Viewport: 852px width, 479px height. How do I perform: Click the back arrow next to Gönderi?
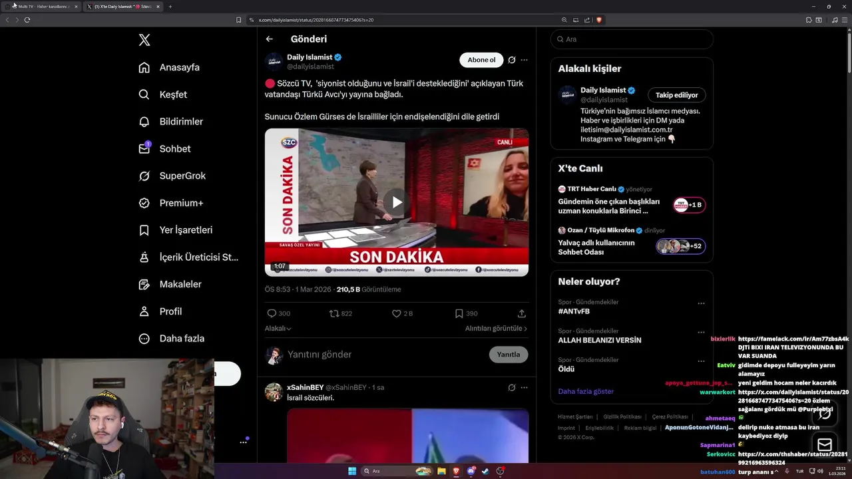pos(269,39)
